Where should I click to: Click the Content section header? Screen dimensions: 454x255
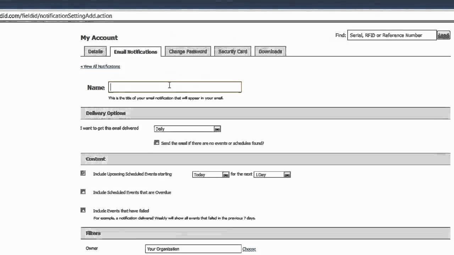pyautogui.click(x=265, y=159)
